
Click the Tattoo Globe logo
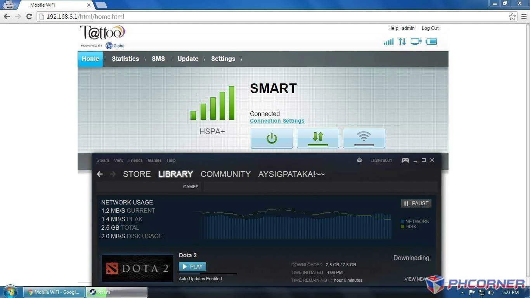(x=102, y=37)
